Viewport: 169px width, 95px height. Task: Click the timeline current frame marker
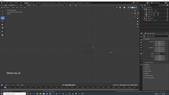5,87
